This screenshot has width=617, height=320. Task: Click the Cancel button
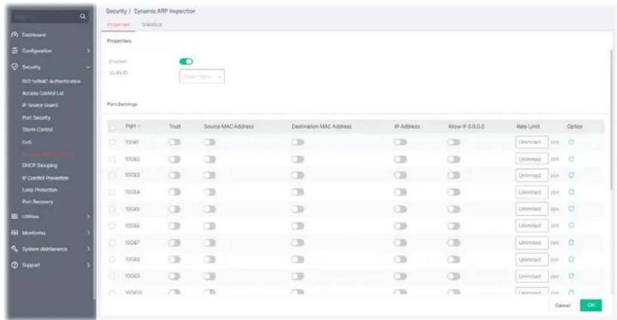(563, 305)
